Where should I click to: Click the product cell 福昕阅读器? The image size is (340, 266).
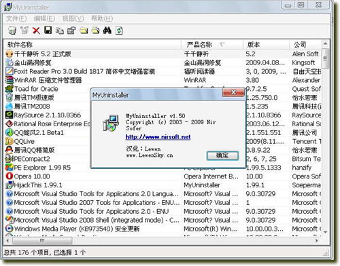(199, 71)
